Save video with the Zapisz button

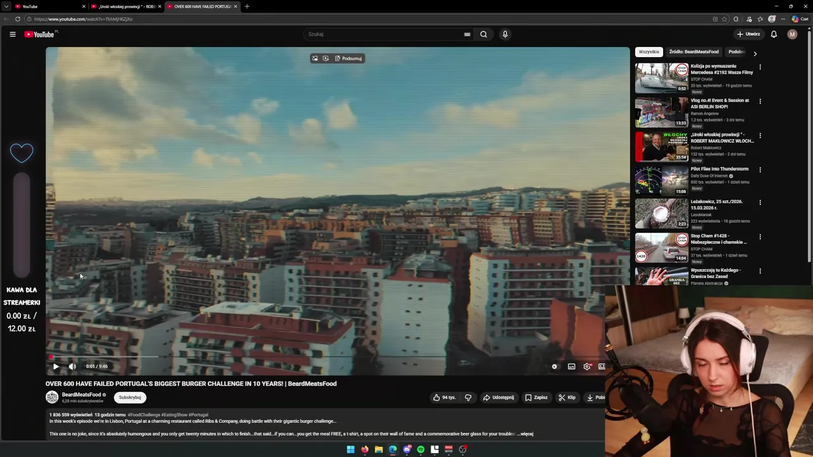536,397
